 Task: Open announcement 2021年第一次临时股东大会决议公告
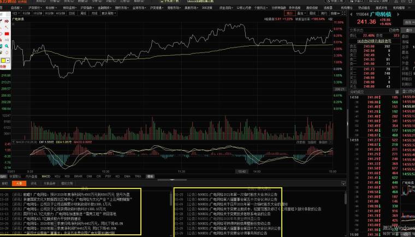[238, 194]
